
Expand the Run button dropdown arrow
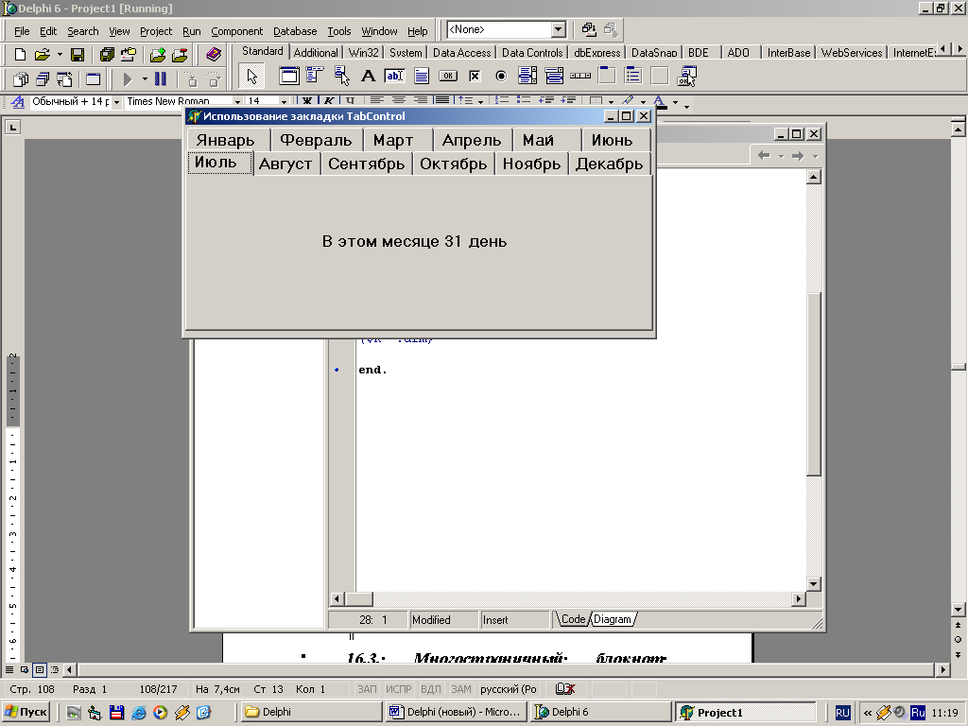145,79
